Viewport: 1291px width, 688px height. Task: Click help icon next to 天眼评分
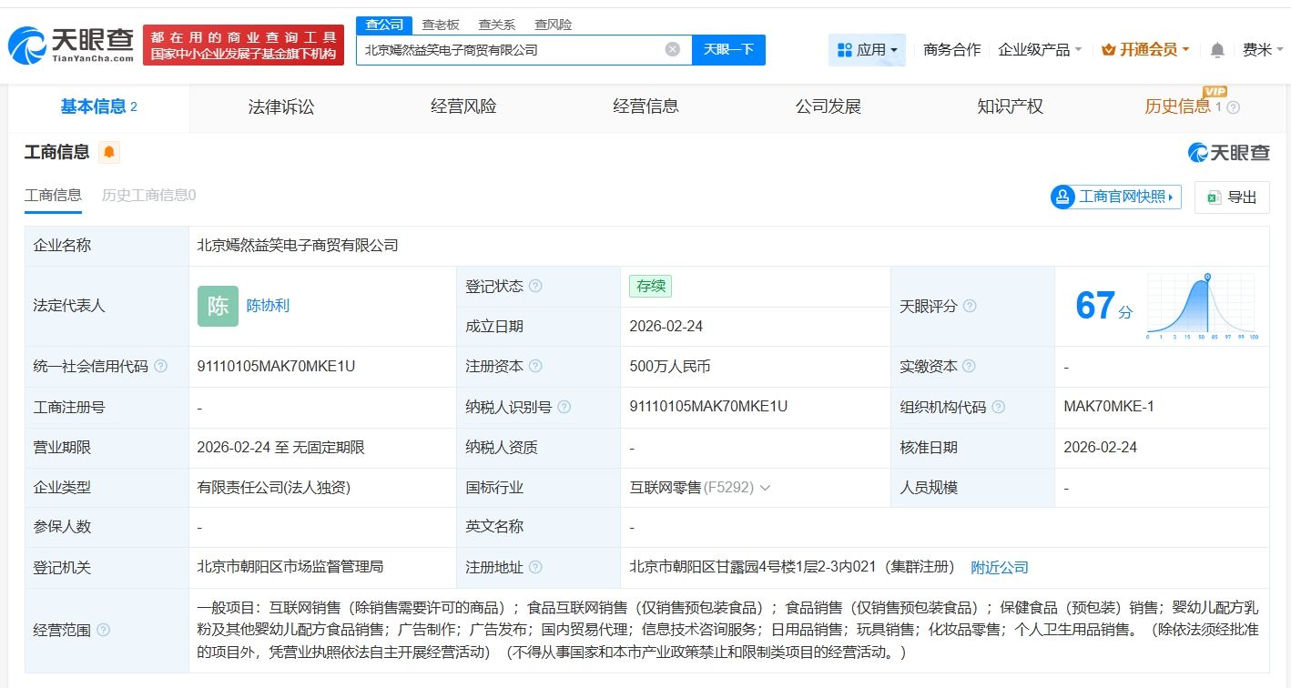click(x=970, y=307)
